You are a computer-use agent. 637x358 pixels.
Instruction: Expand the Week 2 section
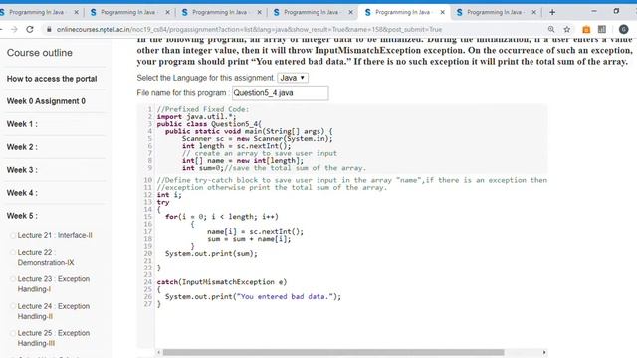pos(22,147)
